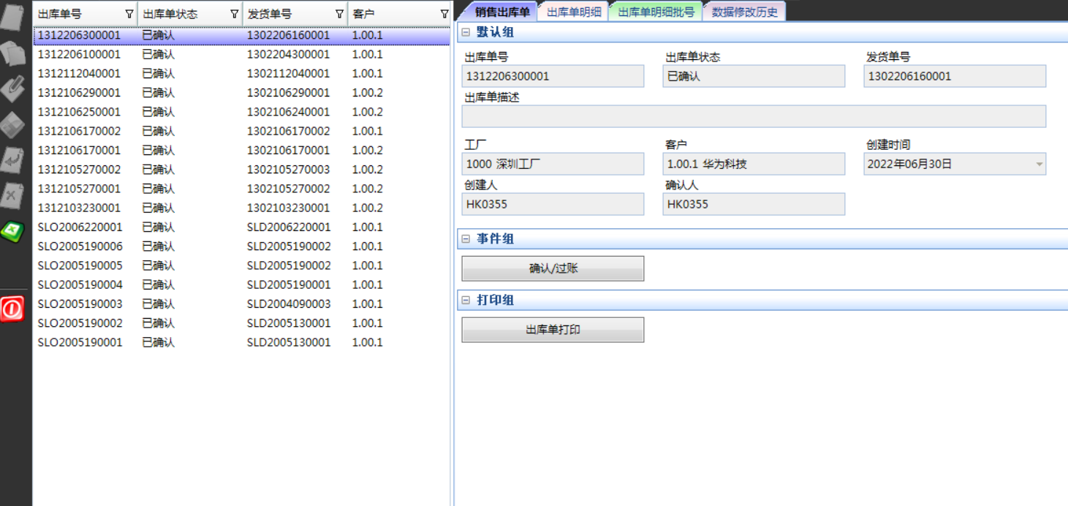Open the 创建时间 date dropdown
Screen dimensions: 1068x506
point(1039,165)
